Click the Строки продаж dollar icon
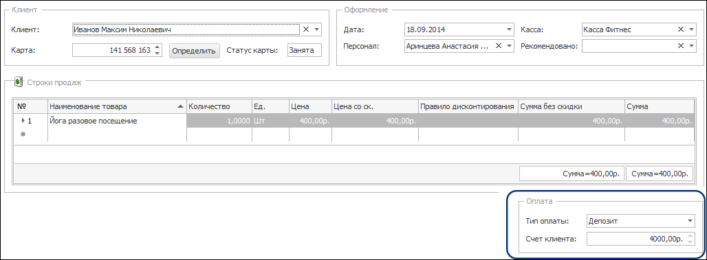 click(18, 82)
